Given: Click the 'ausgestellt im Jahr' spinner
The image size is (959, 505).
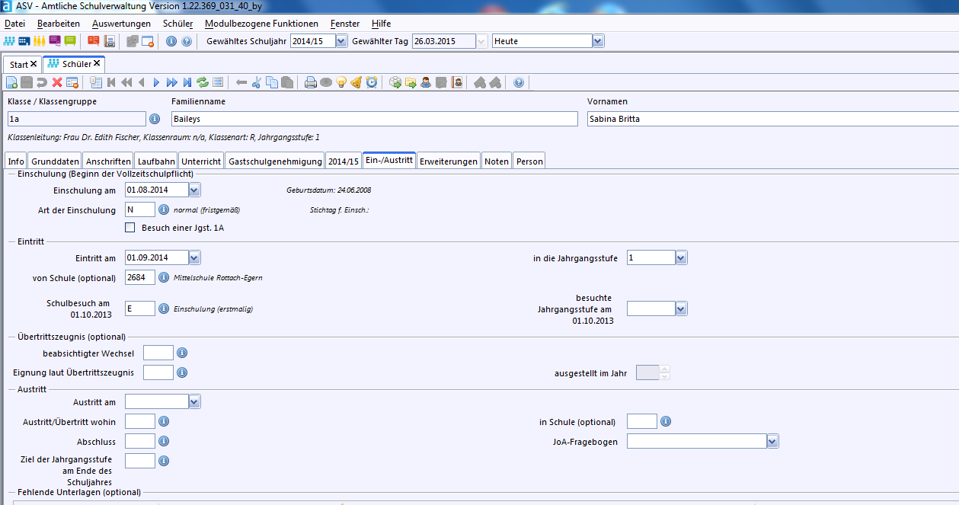Looking at the screenshot, I should point(664,372).
